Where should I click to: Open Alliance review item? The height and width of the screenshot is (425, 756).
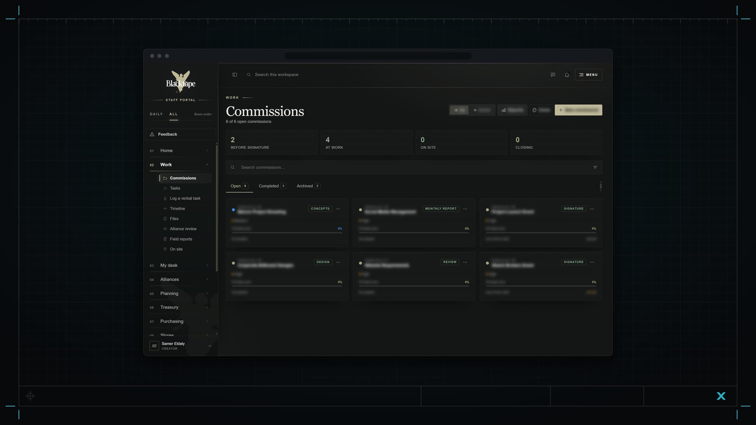(x=185, y=229)
